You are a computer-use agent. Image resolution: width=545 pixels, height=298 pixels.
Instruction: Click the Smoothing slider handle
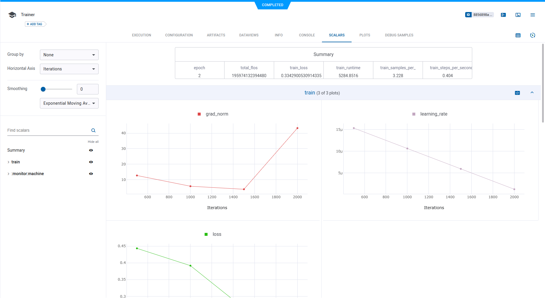coord(43,89)
